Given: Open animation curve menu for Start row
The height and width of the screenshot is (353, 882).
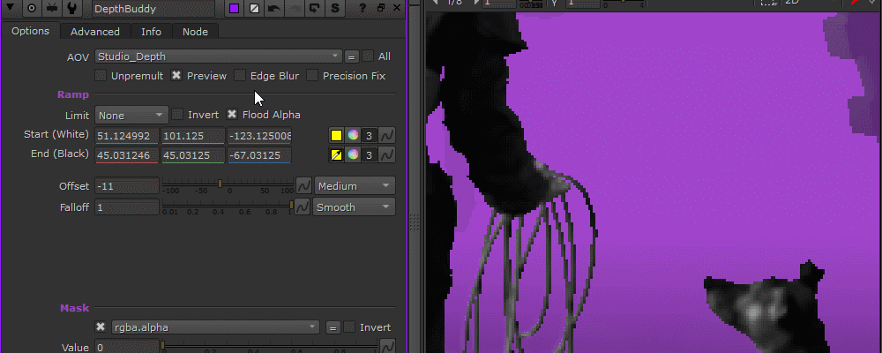Looking at the screenshot, I should (x=386, y=136).
